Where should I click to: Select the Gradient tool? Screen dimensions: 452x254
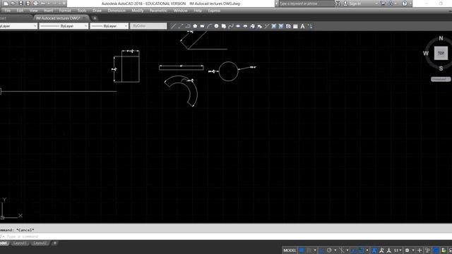(281, 26)
